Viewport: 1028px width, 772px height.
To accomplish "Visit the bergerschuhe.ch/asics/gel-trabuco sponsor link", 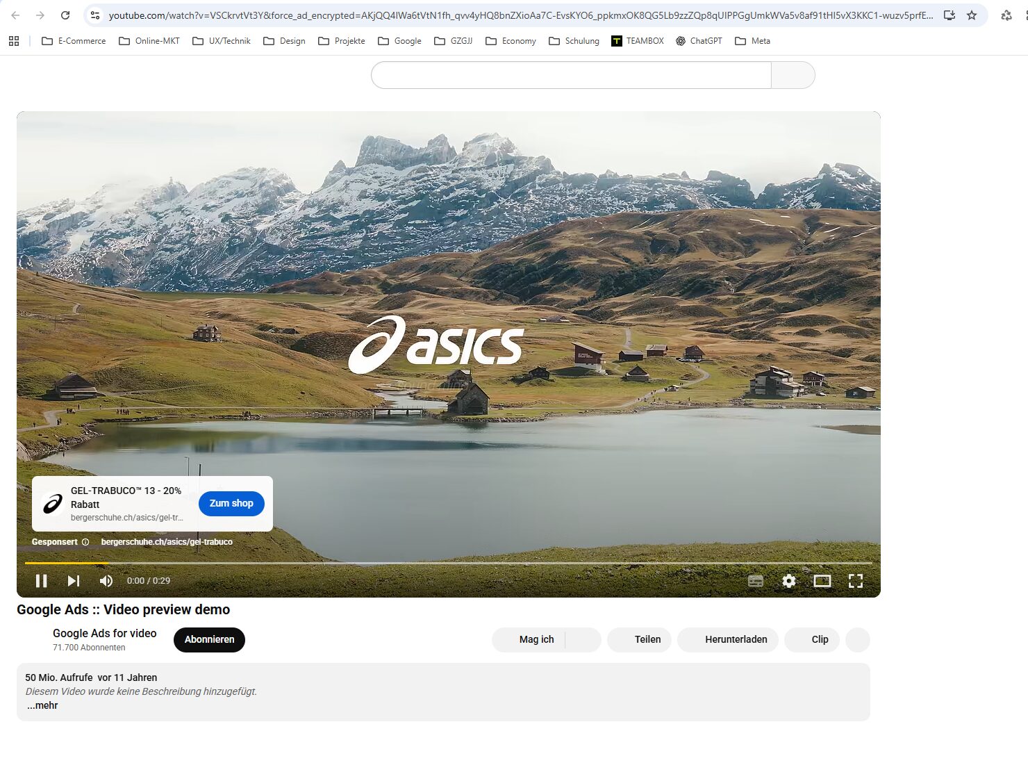I will 167,542.
